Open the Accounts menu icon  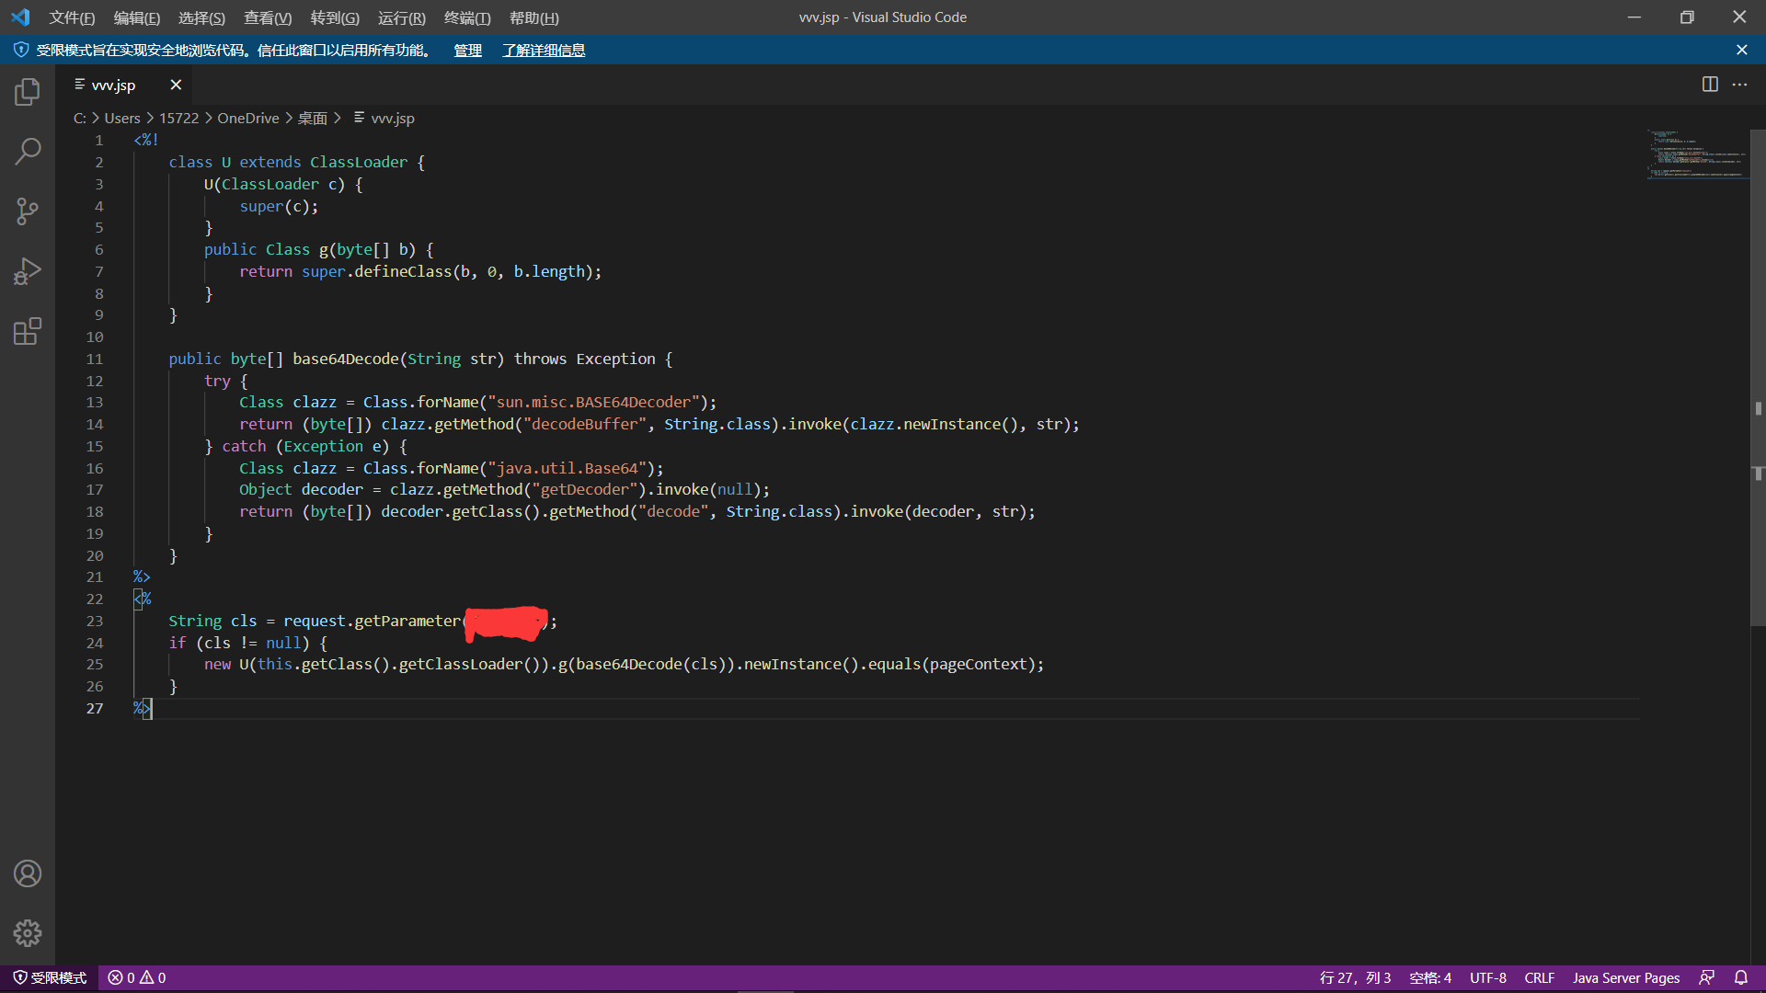tap(28, 873)
